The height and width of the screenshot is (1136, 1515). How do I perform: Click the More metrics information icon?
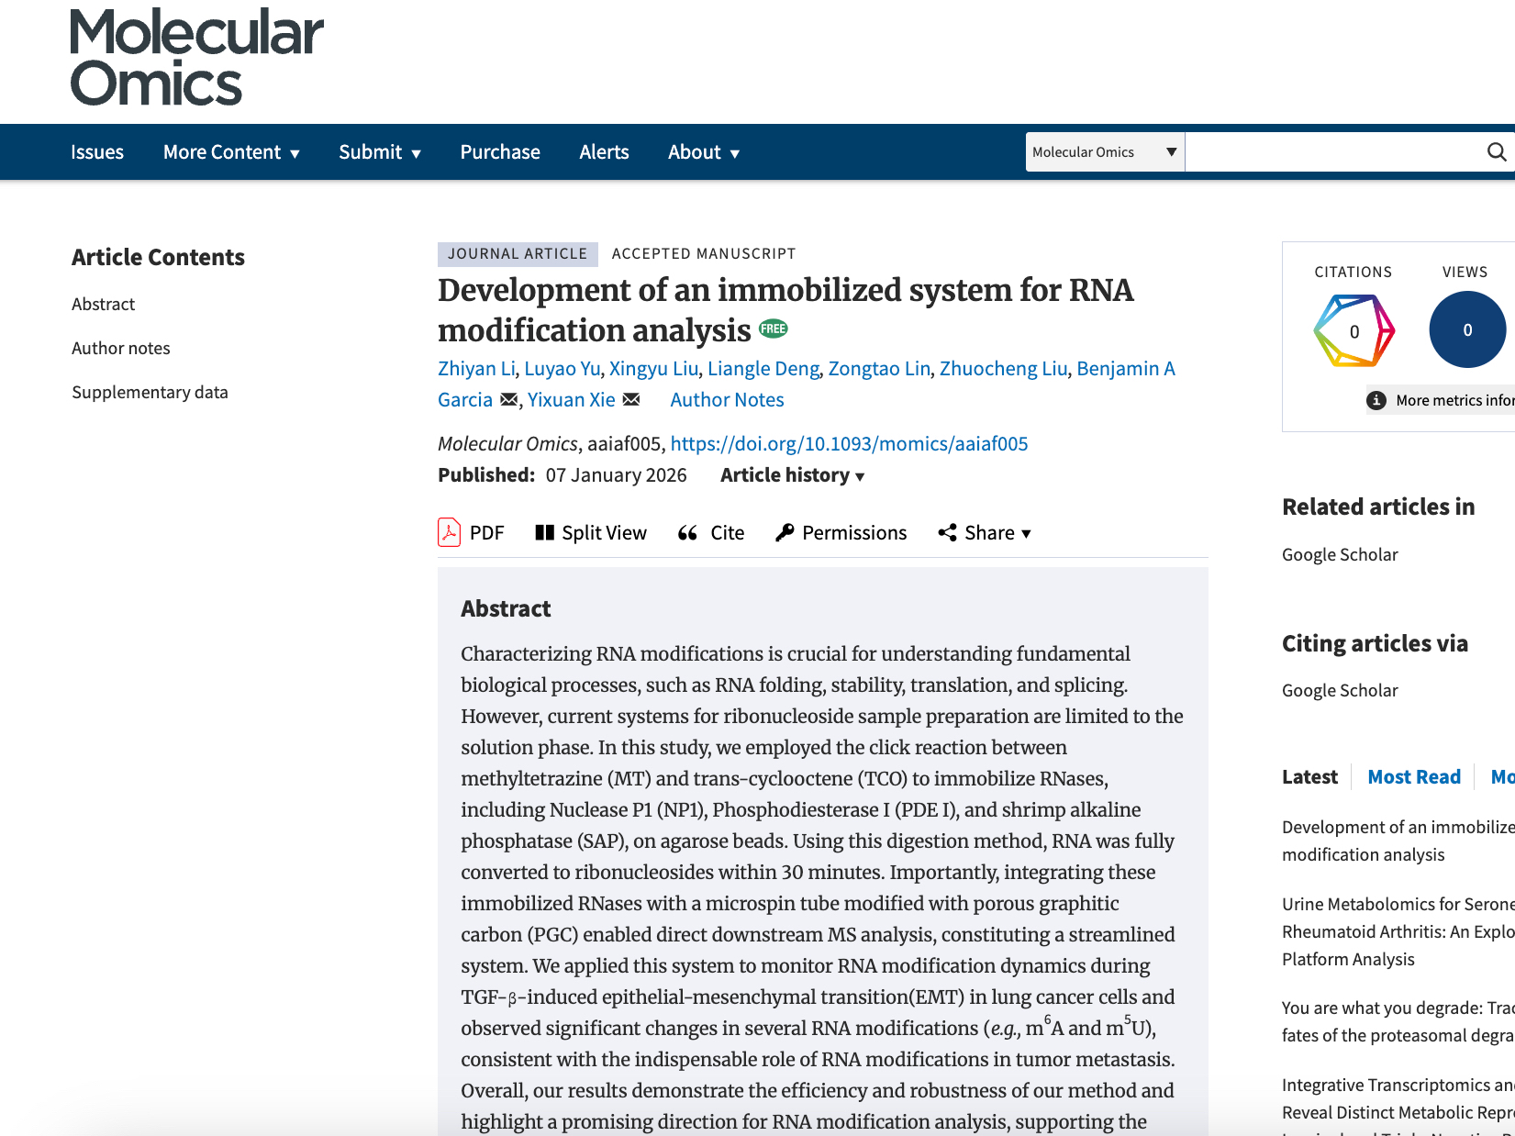[1376, 400]
